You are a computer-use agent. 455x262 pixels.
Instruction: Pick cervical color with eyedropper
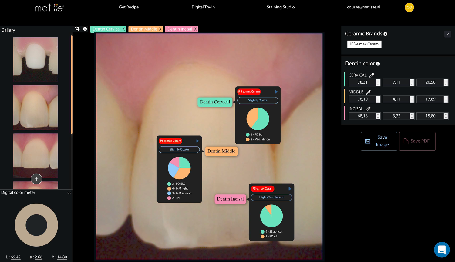(372, 75)
